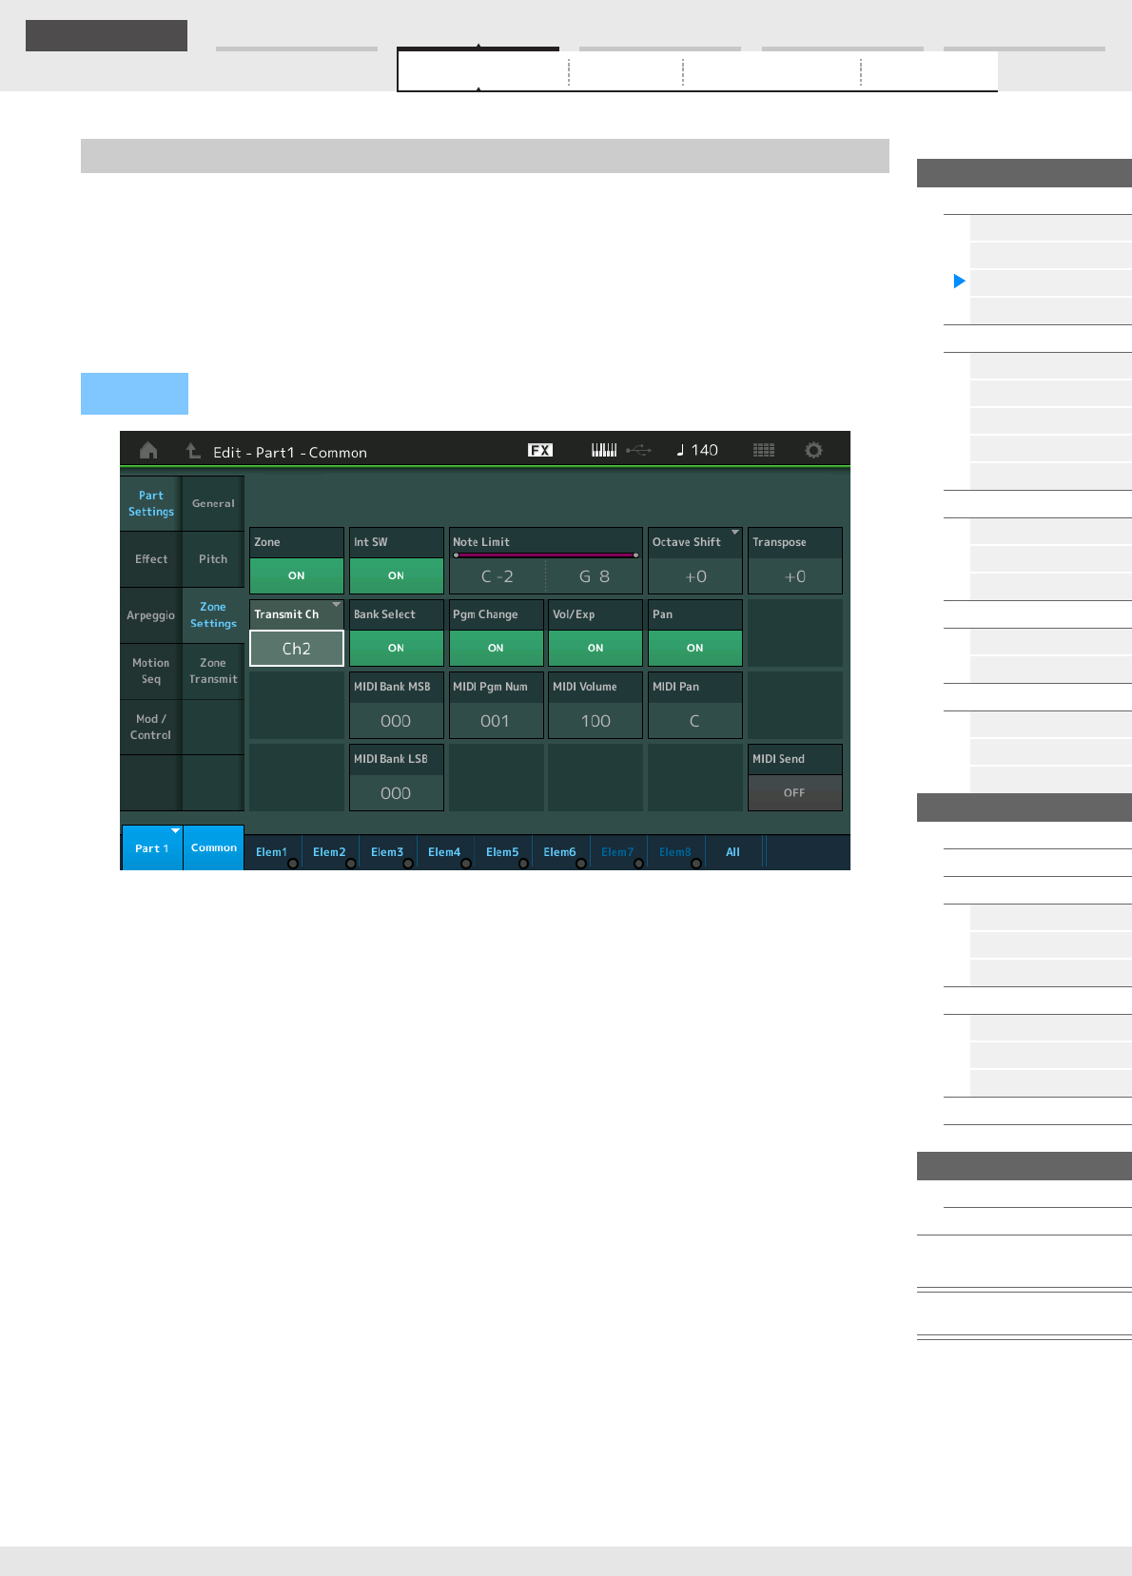Image resolution: width=1132 pixels, height=1576 pixels.
Task: Open the FX effect switch icon
Action: tap(540, 450)
